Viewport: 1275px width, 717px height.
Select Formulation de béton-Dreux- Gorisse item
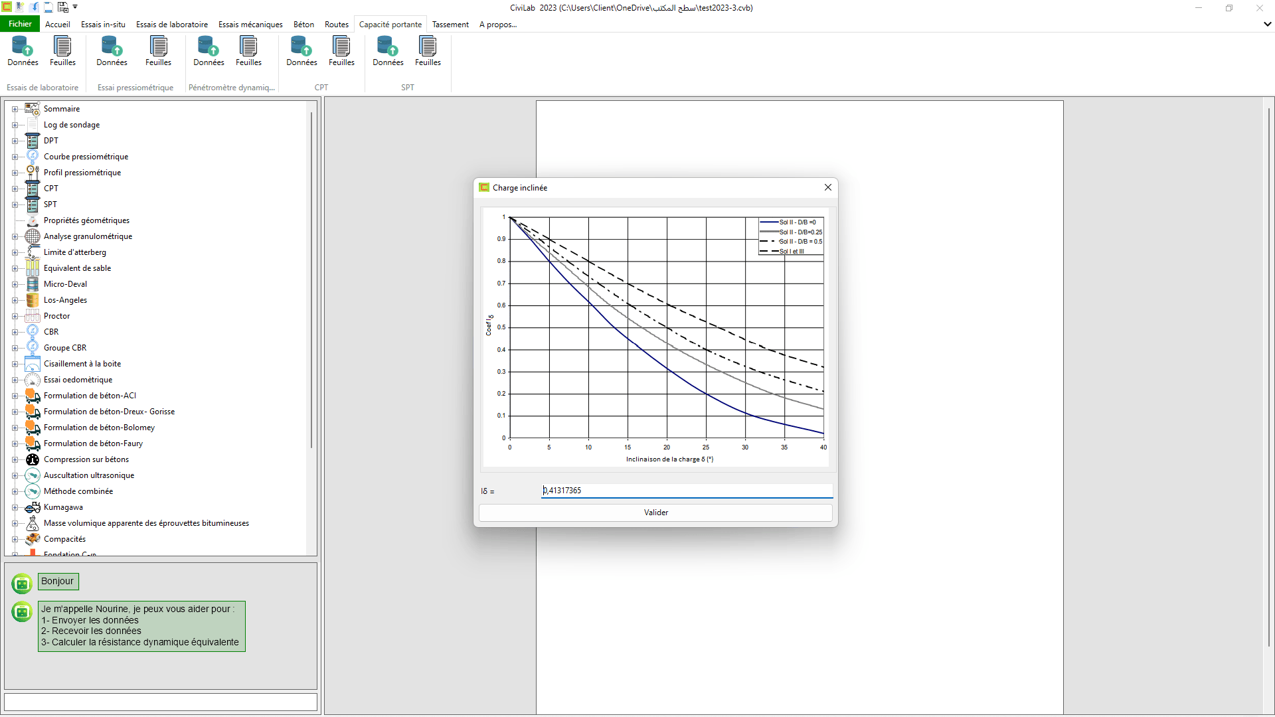[x=109, y=412]
